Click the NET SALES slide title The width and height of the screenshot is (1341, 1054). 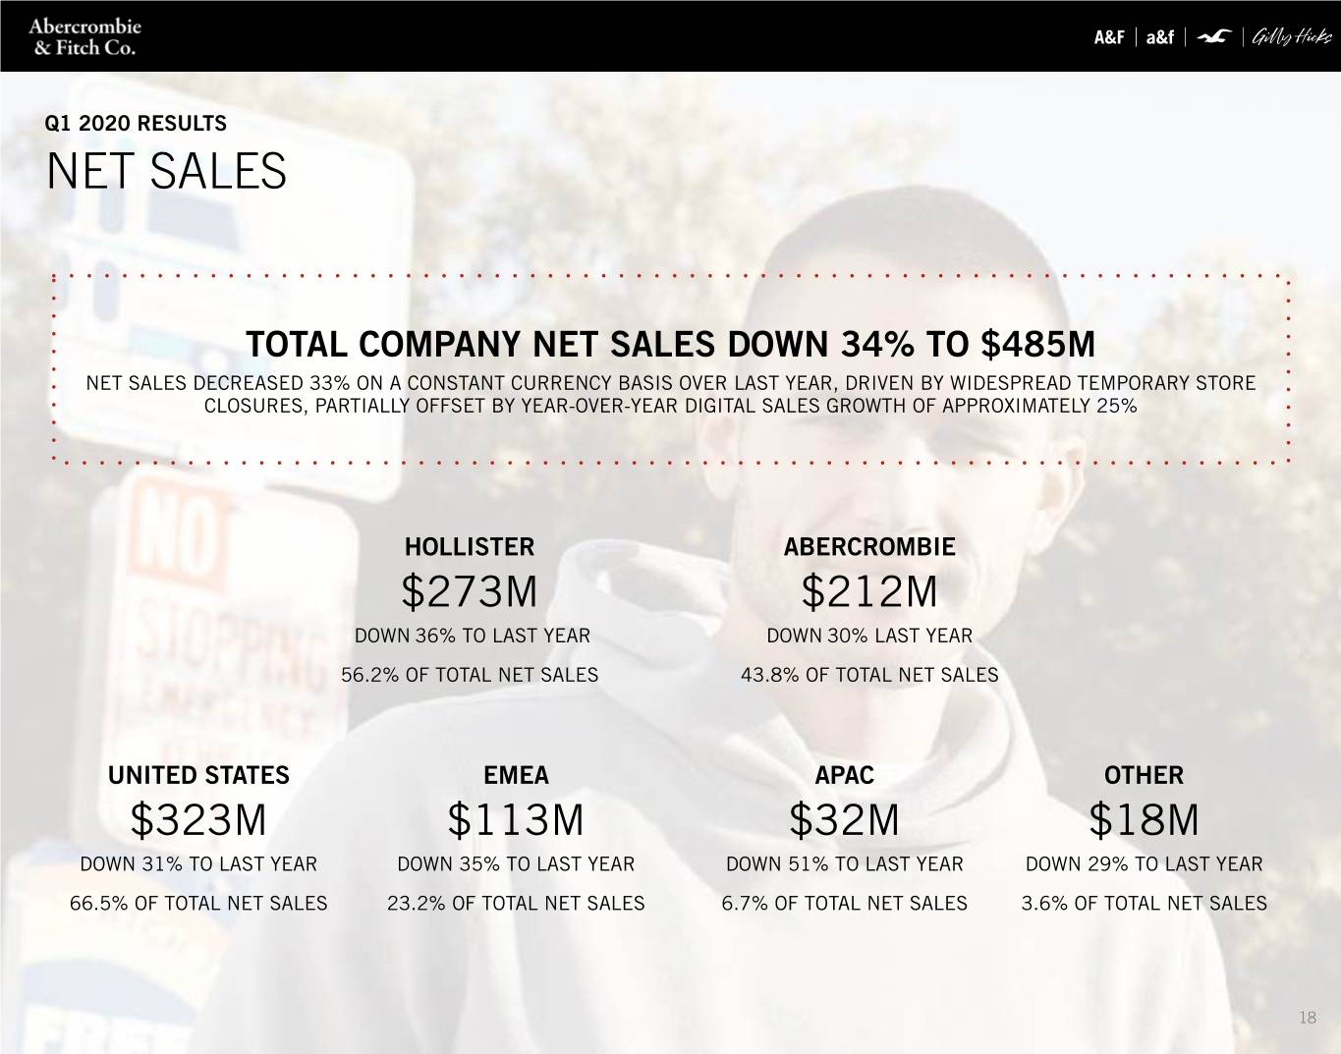click(166, 171)
